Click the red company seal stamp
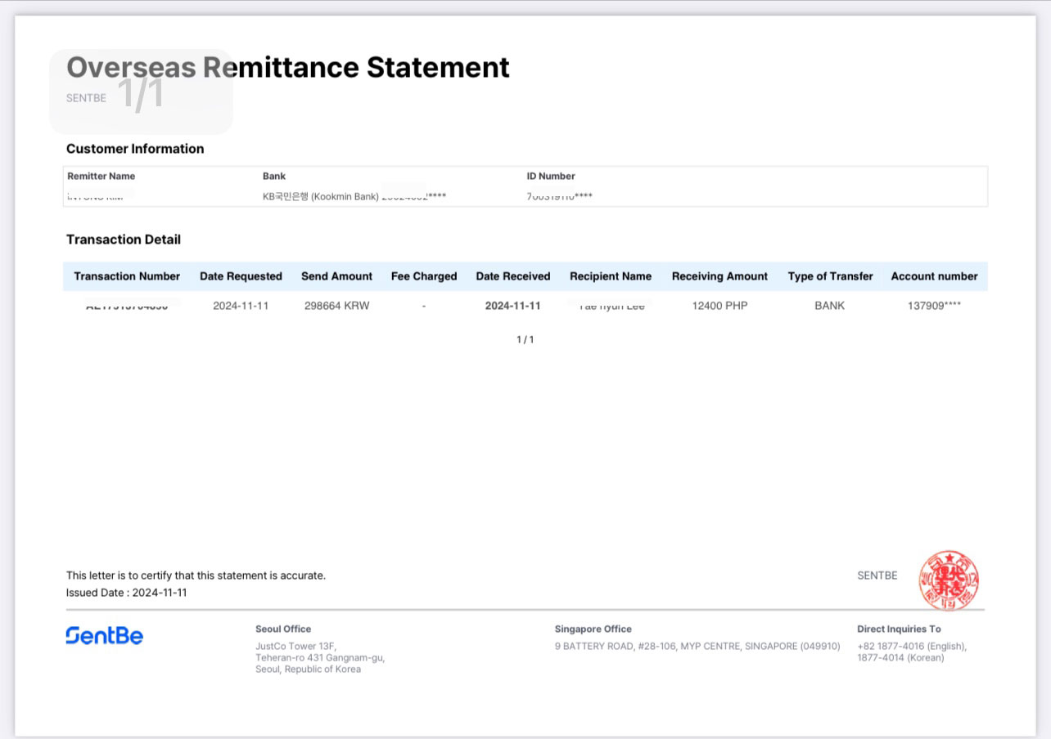Image resolution: width=1051 pixels, height=739 pixels. [x=949, y=580]
